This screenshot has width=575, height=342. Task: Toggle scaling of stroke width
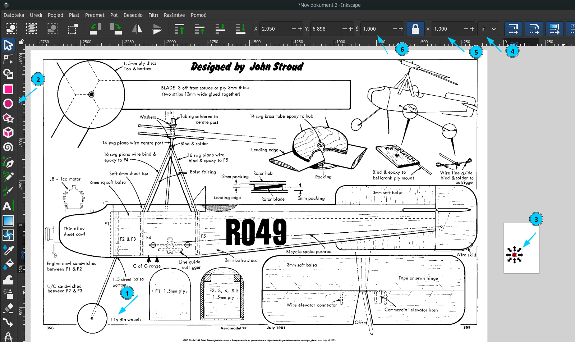[513, 29]
